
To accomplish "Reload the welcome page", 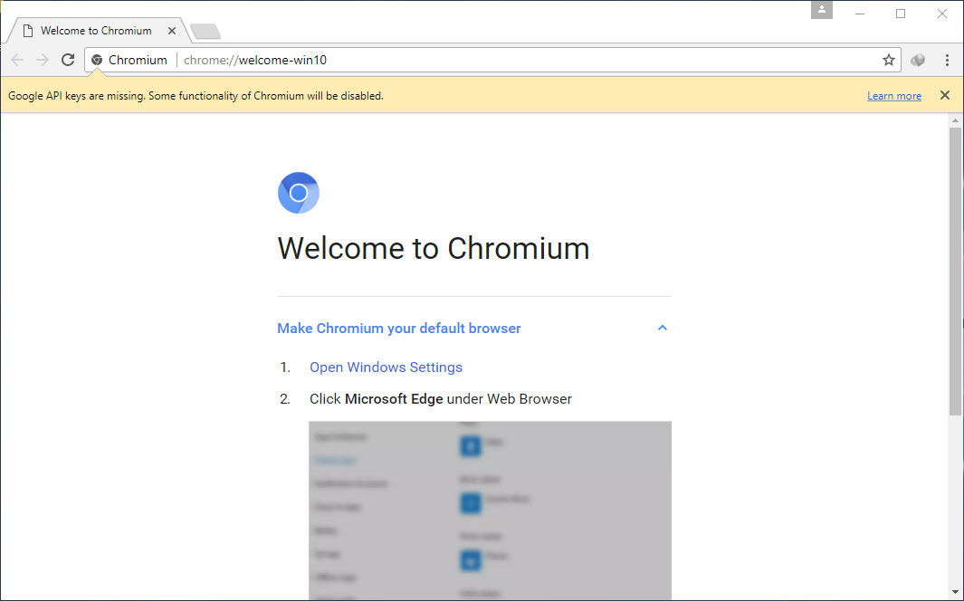I will 68,60.
